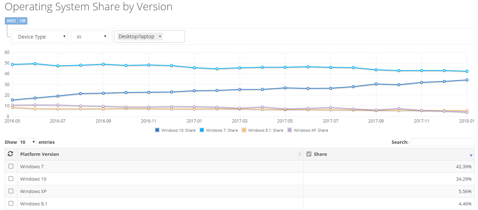Viewport: 478px width, 210px height.
Task: Switch to the OR filter operator
Action: pyautogui.click(x=23, y=21)
